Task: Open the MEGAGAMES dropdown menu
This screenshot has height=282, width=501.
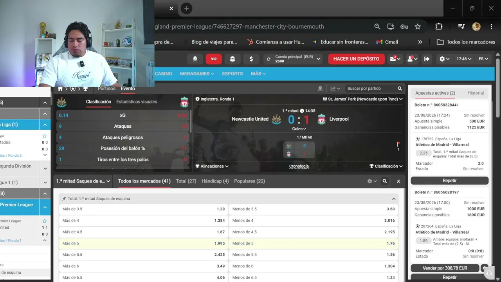Action: point(197,74)
